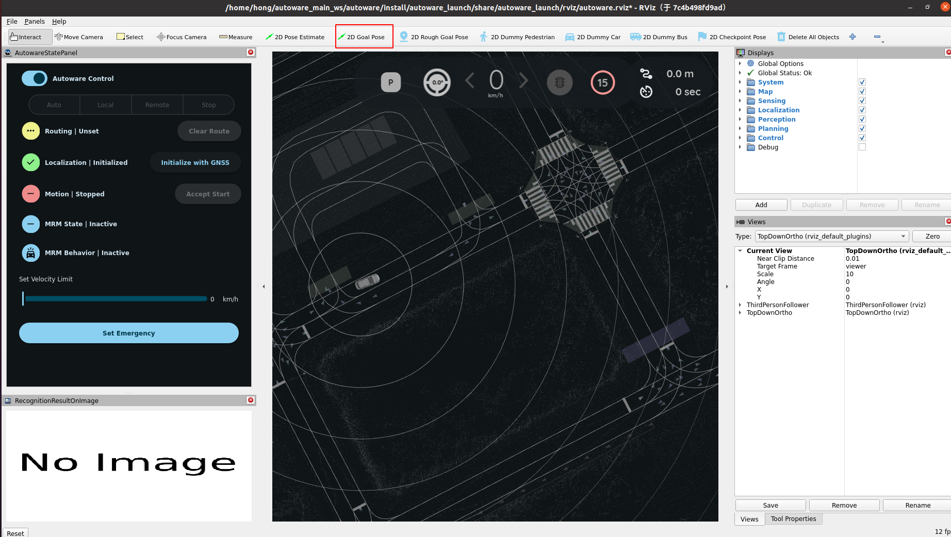Click the steering wheel angle icon
Image resolution: width=951 pixels, height=537 pixels.
437,82
